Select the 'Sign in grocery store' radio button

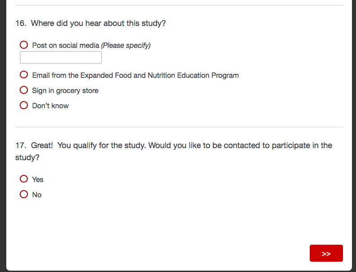pos(24,90)
